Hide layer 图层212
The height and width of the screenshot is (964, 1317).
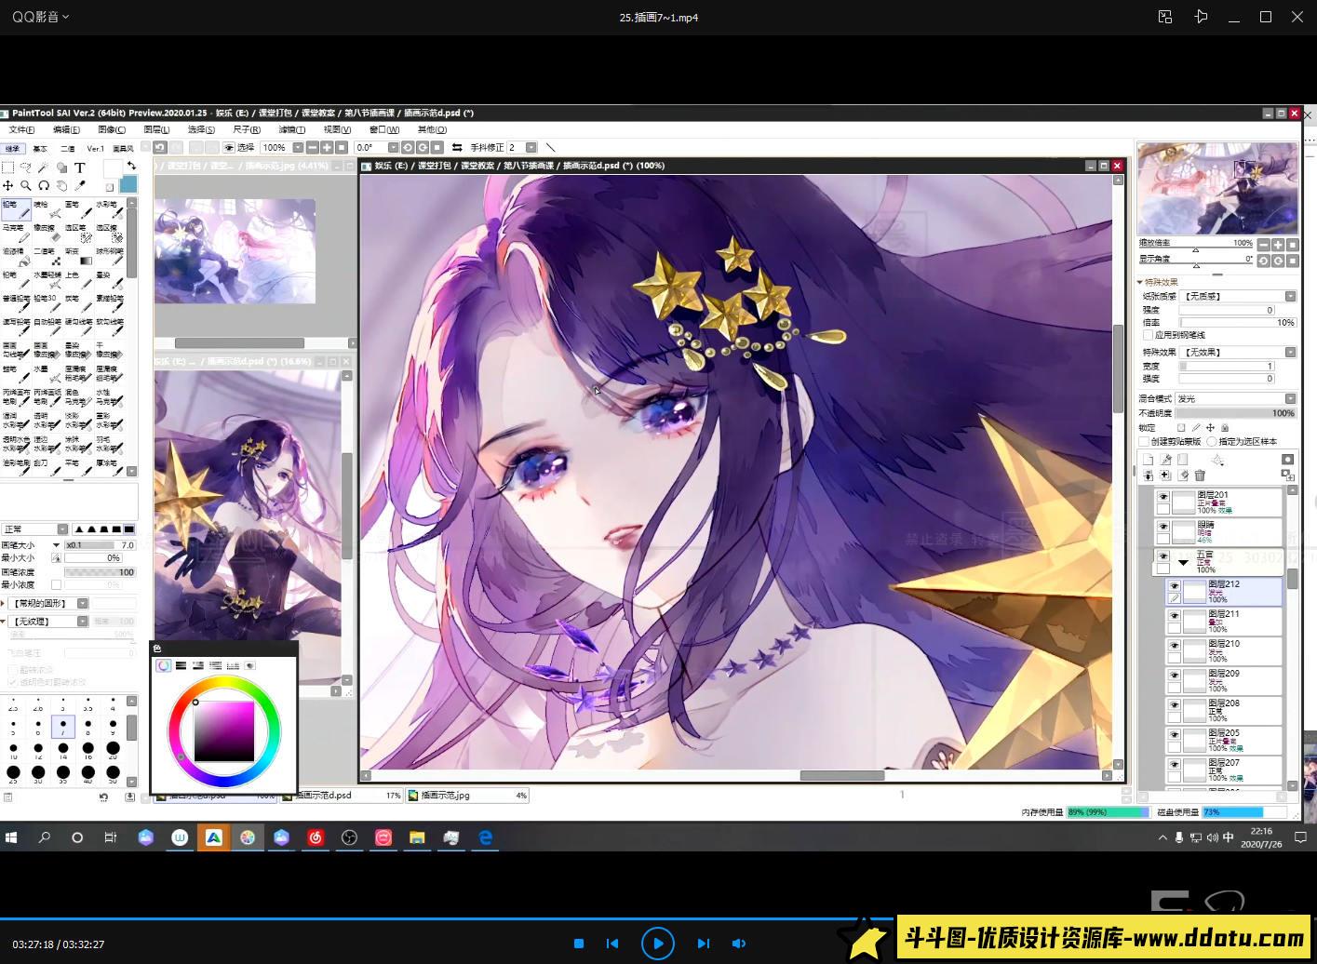(1174, 586)
